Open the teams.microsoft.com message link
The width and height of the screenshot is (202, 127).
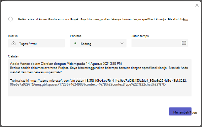[98, 82]
